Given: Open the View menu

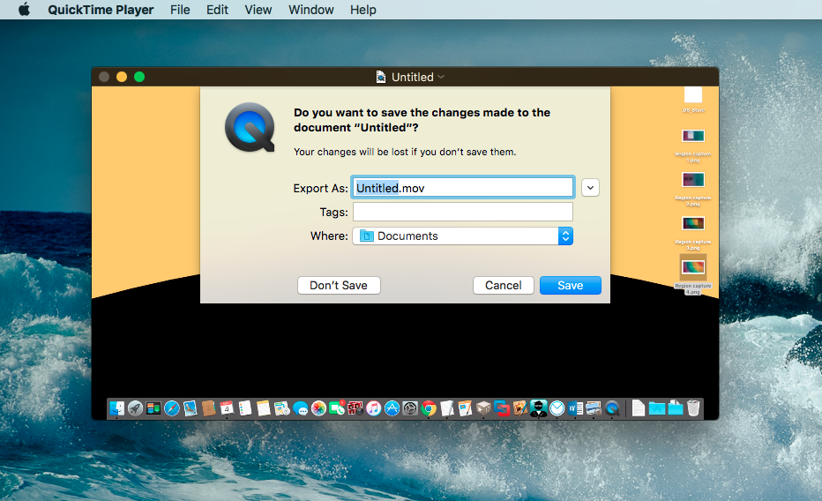Looking at the screenshot, I should tap(258, 10).
